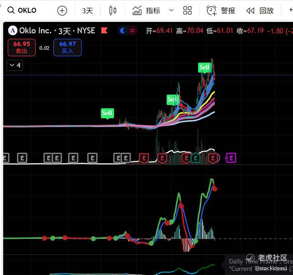Click the first red earnings E marker
This screenshot has height=275, width=293.
point(144,158)
